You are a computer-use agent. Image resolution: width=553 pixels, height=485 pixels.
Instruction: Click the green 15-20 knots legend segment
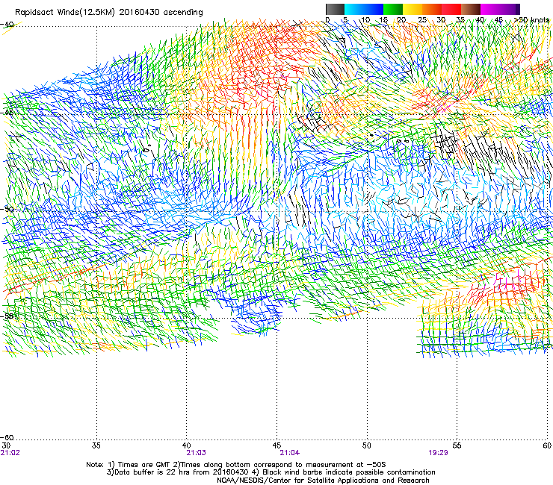393,9
